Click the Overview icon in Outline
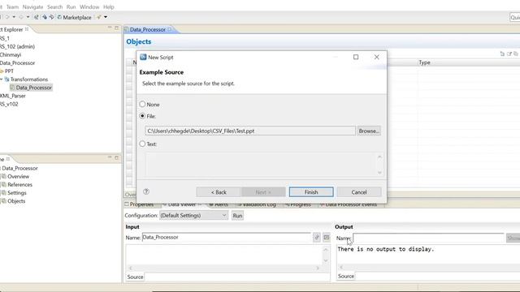The image size is (520, 292). [x=4, y=177]
